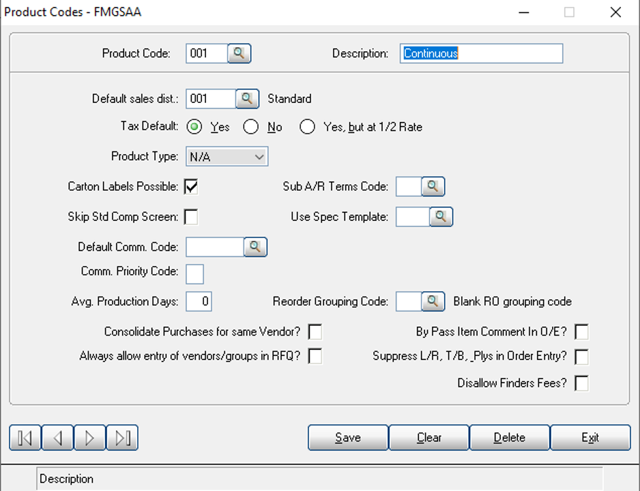This screenshot has width=640, height=491.
Task: Open the Product Code lookup magnifier
Action: coord(239,53)
